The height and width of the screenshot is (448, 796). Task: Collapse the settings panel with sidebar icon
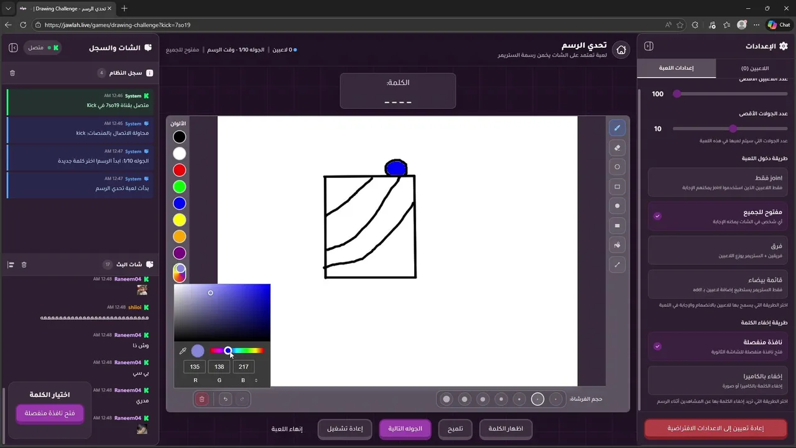[649, 46]
